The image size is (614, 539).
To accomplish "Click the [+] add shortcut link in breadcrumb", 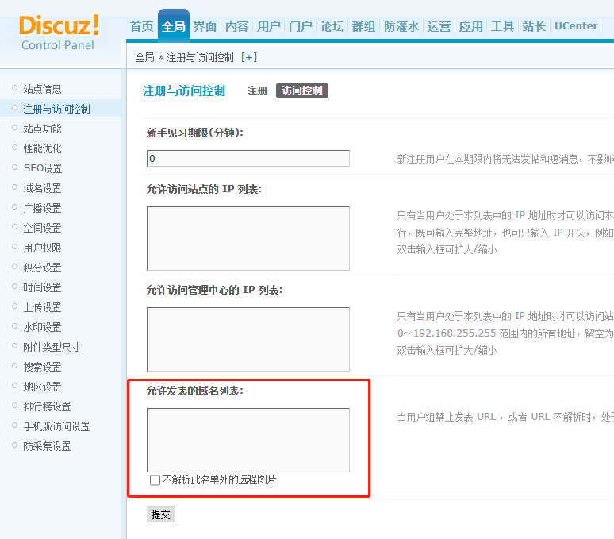I will pos(249,57).
